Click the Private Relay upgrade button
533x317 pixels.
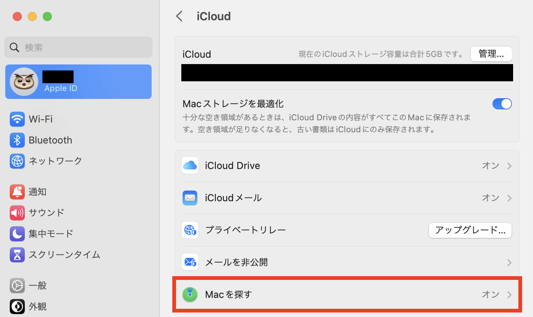coord(470,230)
